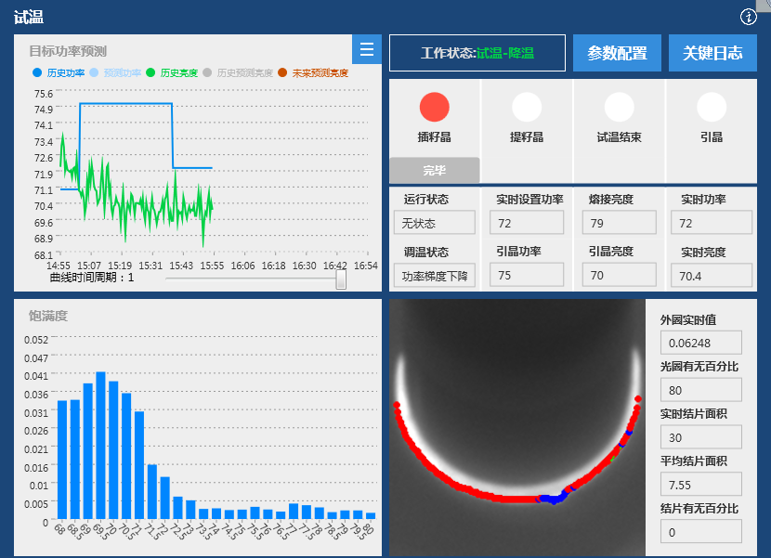Screen dimensions: 771x558
Task: Click the 试温结束 circle indicator
Action: click(x=619, y=108)
